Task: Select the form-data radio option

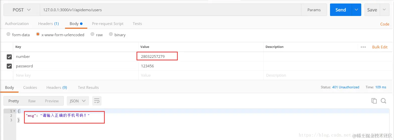Action: pos(8,34)
